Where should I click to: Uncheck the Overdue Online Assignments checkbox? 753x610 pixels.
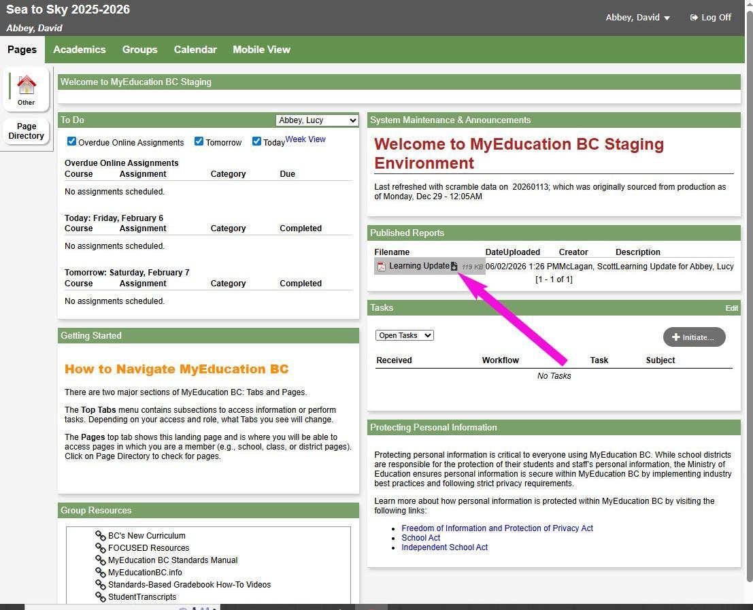click(x=71, y=141)
